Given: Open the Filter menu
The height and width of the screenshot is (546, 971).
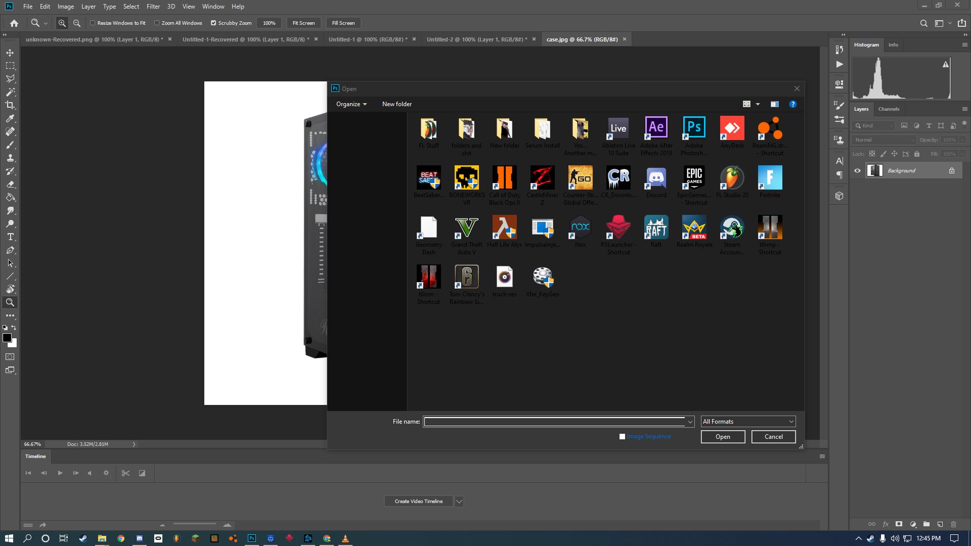Looking at the screenshot, I should (153, 7).
